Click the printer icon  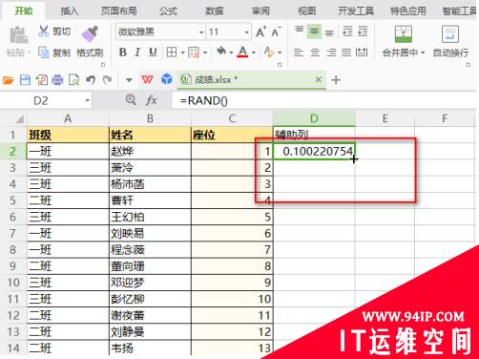(x=57, y=79)
